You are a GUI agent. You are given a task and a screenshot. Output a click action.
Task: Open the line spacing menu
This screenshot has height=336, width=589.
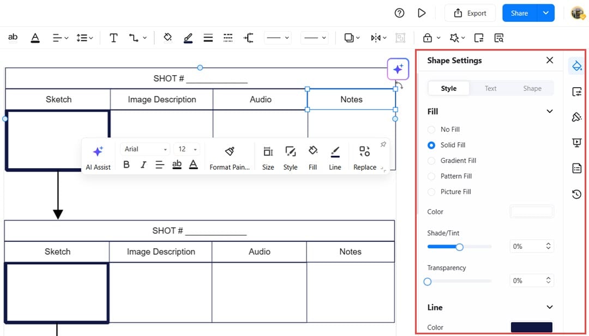pos(85,38)
